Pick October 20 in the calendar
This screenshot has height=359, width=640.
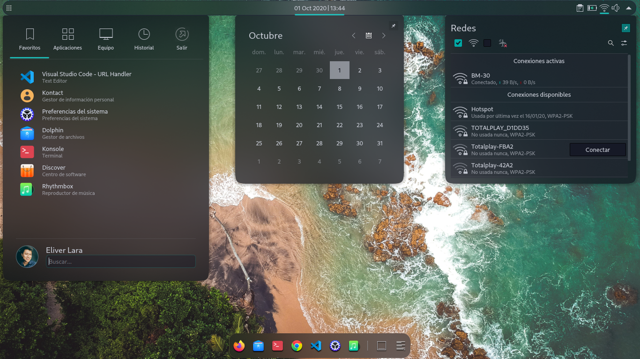point(299,125)
